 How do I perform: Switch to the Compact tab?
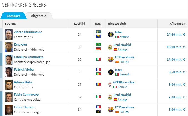[x=13, y=16]
